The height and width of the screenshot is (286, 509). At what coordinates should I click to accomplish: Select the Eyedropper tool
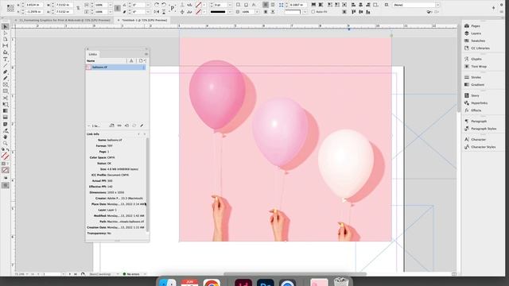coord(6,130)
